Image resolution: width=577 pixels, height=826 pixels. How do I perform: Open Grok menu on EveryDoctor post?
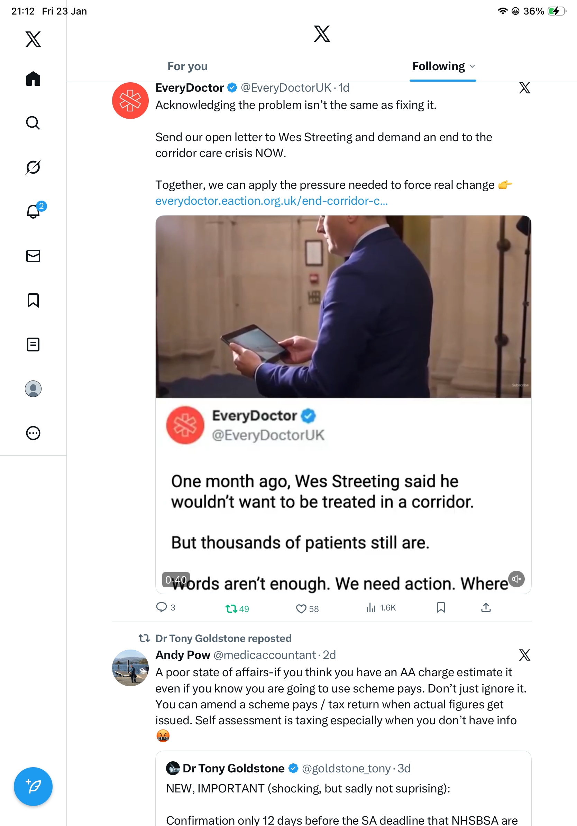pyautogui.click(x=524, y=88)
